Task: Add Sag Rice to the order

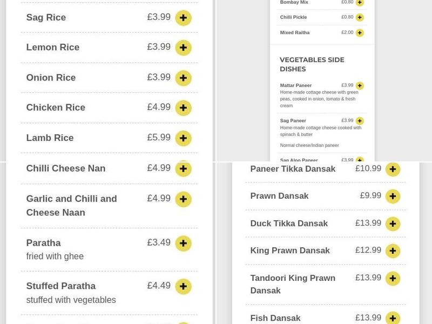Action: [x=183, y=18]
